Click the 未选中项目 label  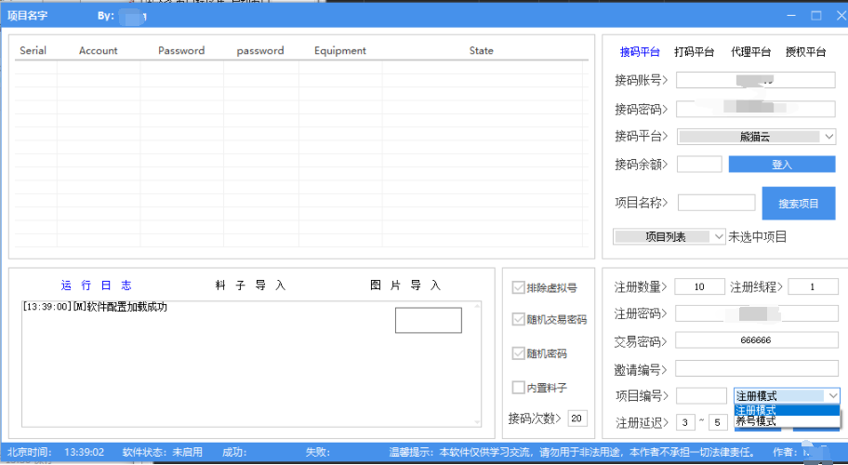pyautogui.click(x=757, y=237)
